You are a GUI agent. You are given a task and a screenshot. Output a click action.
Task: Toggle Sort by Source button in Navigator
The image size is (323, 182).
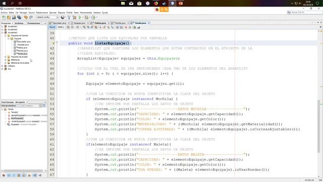tap(40, 175)
